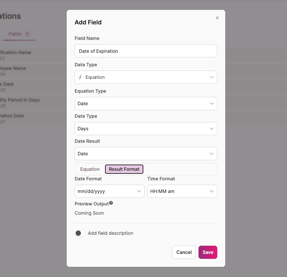Viewport: 287px width, 277px height.
Task: Open the Date Result dropdown arrow
Action: coord(212,154)
